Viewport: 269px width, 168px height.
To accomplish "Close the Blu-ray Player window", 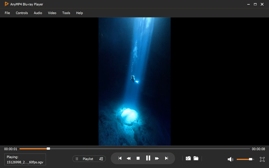I will tap(262, 4).
